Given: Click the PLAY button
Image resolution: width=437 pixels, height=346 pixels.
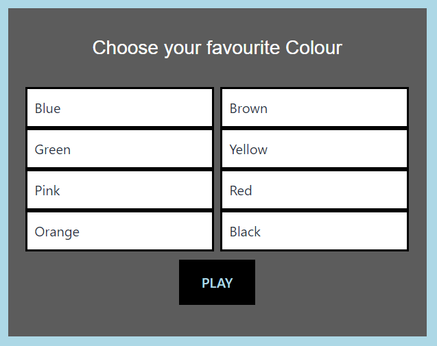Looking at the screenshot, I should (217, 282).
